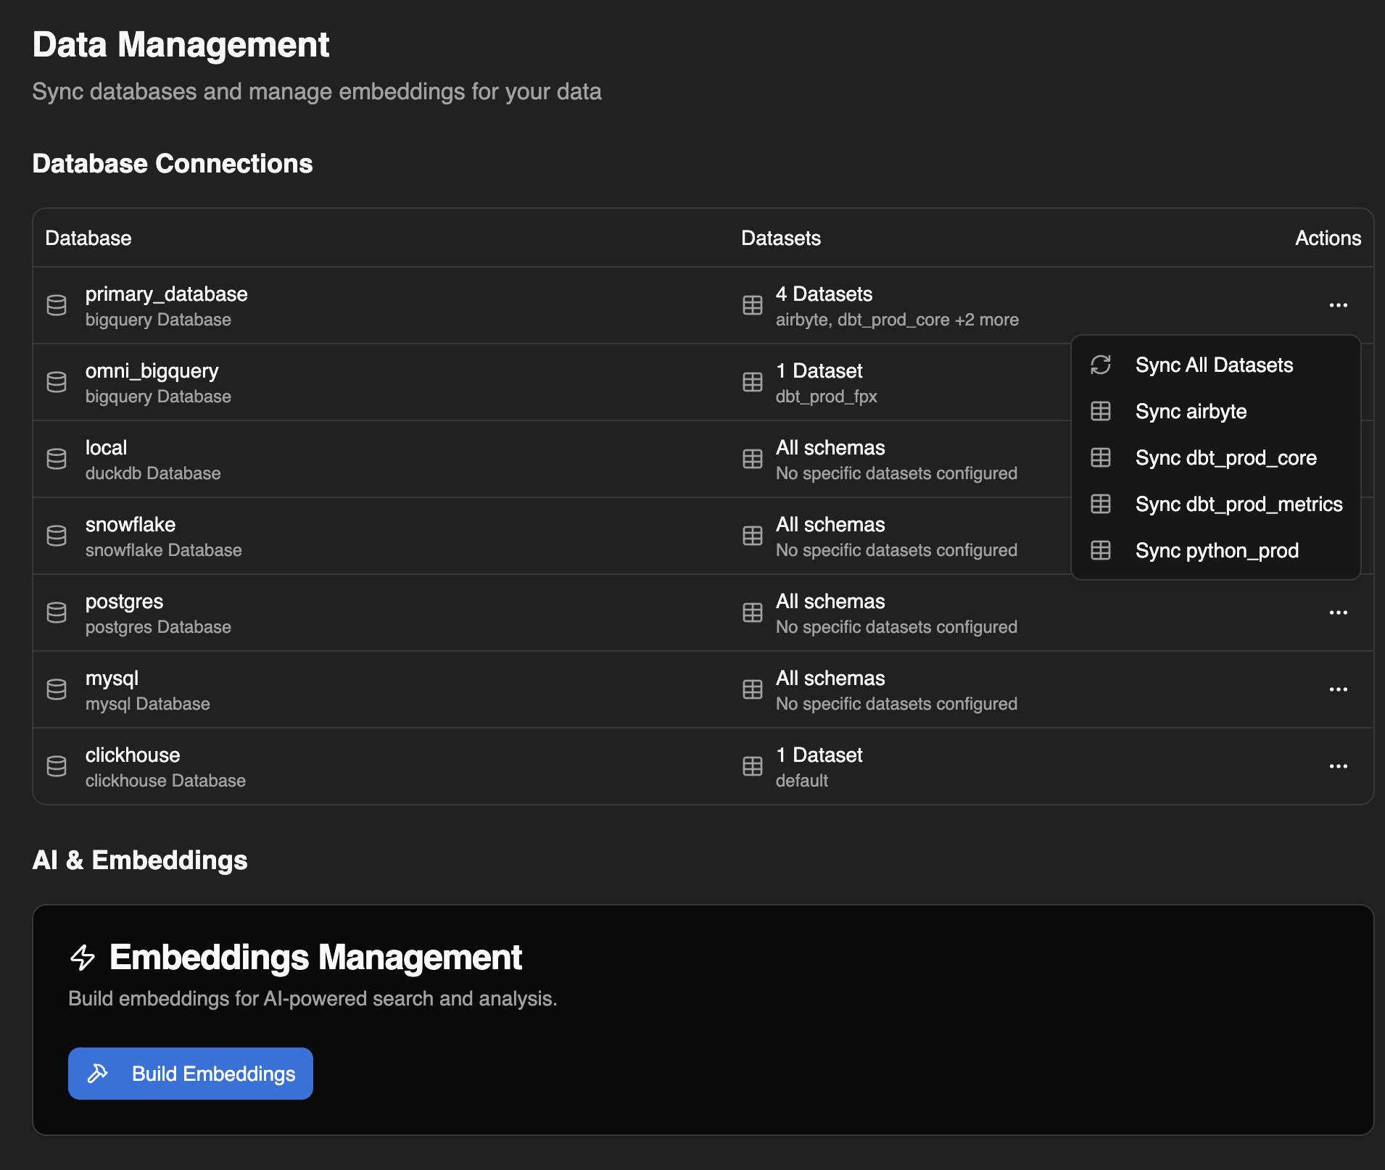Click 'airbyte, dbt_prod_core +2 more' text
1385x1170 pixels.
(897, 320)
